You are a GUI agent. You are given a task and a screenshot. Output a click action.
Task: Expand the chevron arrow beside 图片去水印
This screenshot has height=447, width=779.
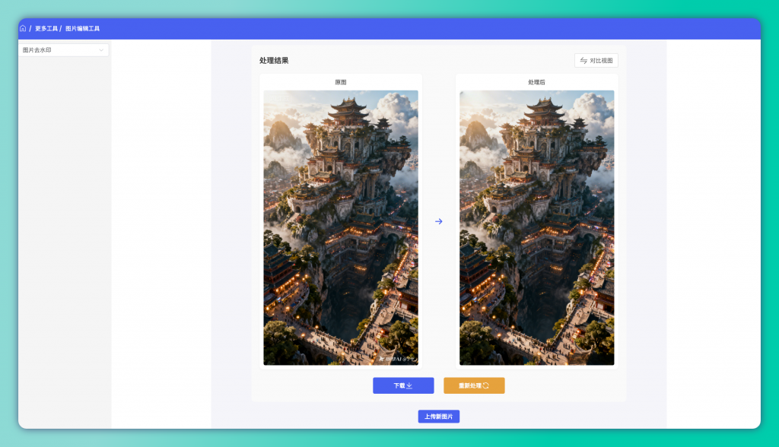pos(101,50)
